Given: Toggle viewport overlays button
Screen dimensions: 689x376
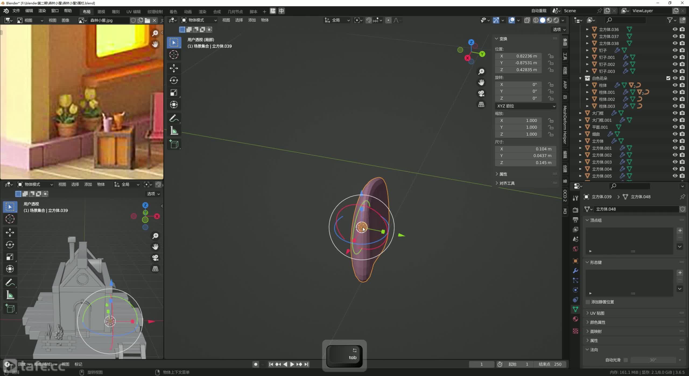Looking at the screenshot, I should [x=512, y=20].
